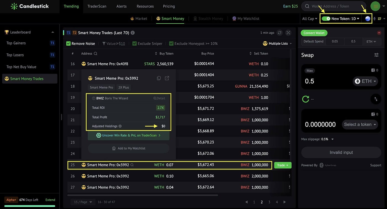
Task: Open swap settings sliders icon next to Swap
Action: [x=376, y=55]
